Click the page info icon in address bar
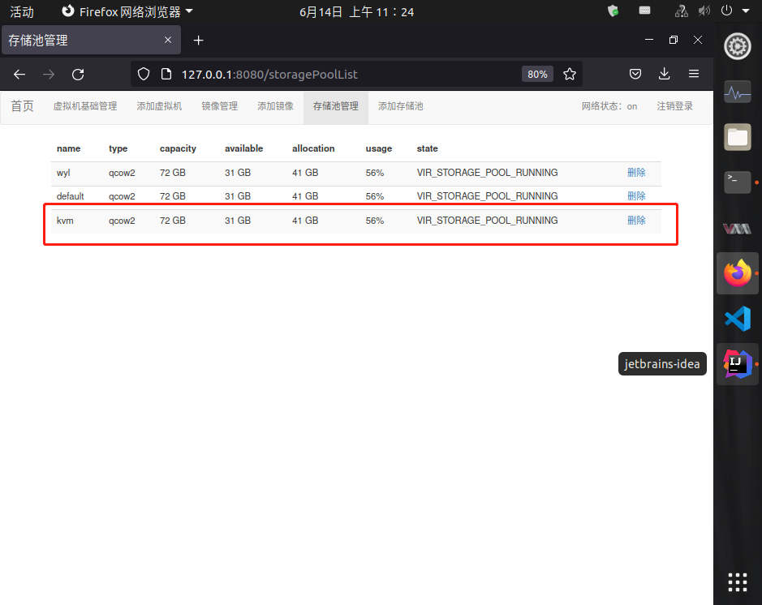Screen dimensions: 762x605 click(166, 74)
